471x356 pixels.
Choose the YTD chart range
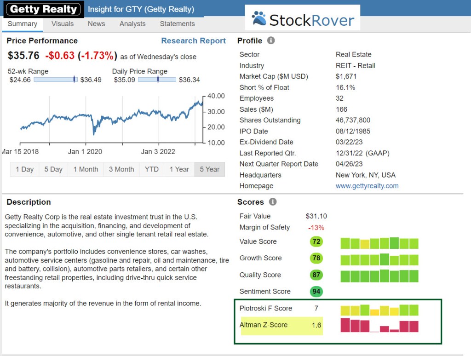(x=152, y=169)
